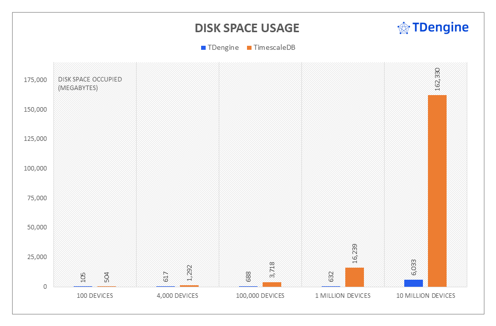The height and width of the screenshot is (326, 496).
Task: Click the TDengine brand name text
Action: (440, 28)
